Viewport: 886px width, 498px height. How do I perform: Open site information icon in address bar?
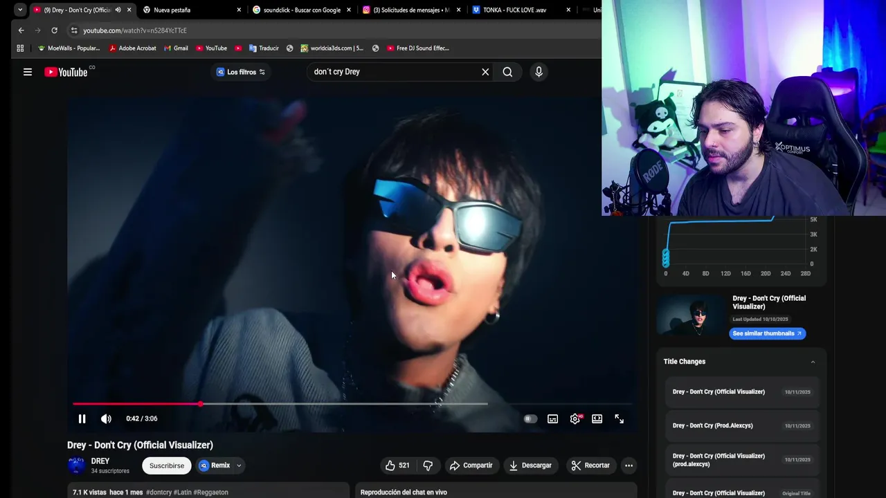pos(74,30)
